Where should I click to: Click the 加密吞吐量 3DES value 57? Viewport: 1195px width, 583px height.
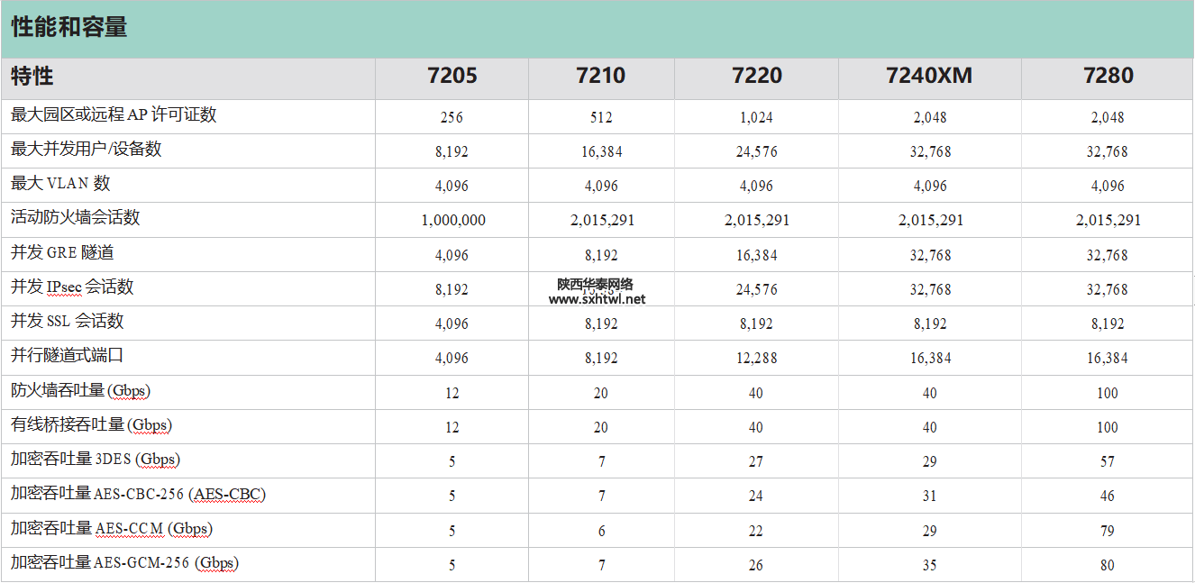point(1108,461)
